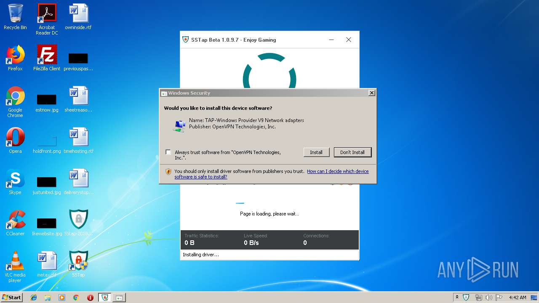Show hidden tray icons arrow
The image size is (539, 303).
click(457, 297)
